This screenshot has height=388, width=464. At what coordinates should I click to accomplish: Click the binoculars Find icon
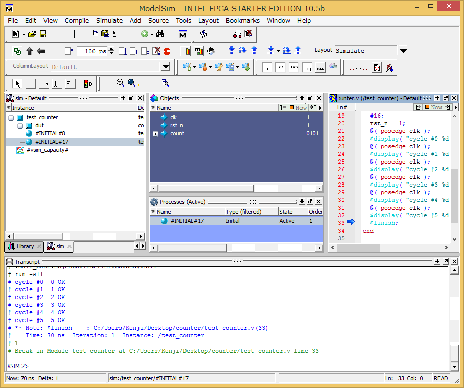pyautogui.click(x=160, y=34)
